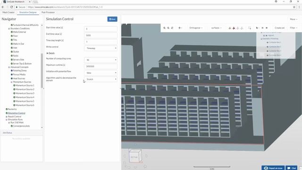Toggle visibility of first Cartesian Box
Image resolution: width=302 pixels, height=170 pixels.
pyautogui.click(x=268, y=42)
